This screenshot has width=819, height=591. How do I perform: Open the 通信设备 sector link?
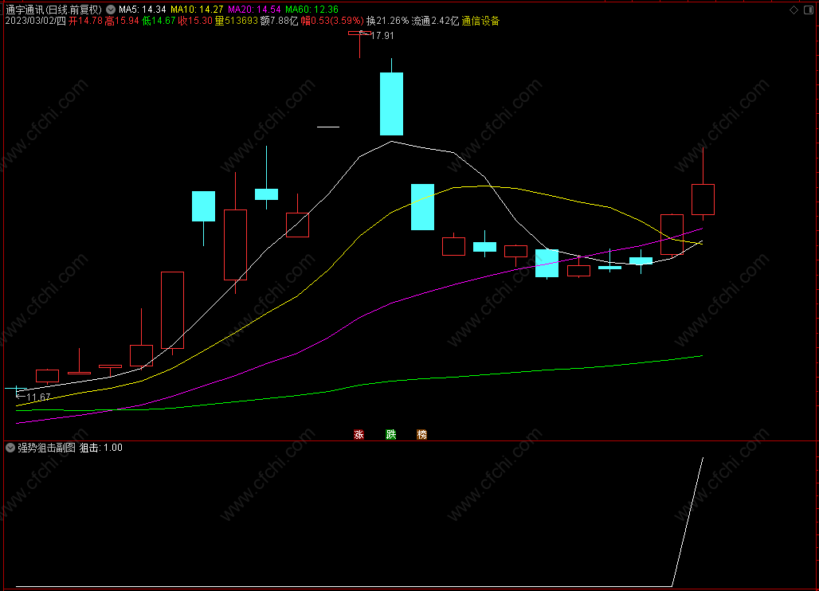(x=480, y=21)
